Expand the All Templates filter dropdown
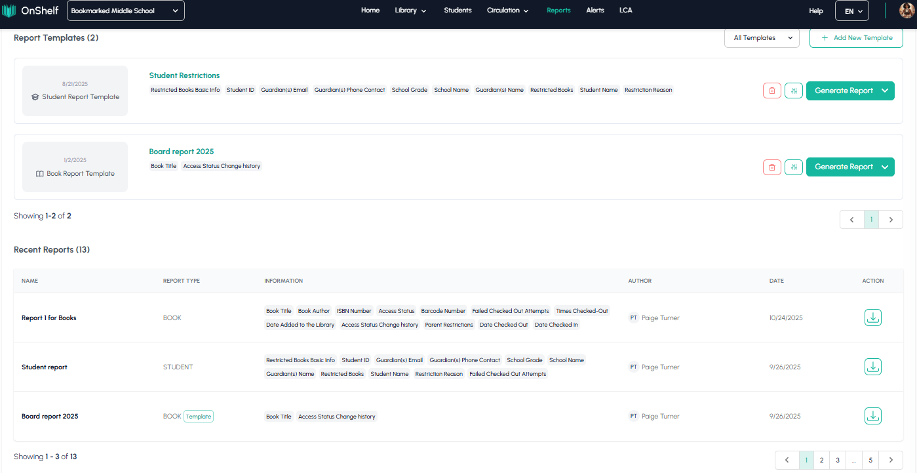 tap(761, 38)
